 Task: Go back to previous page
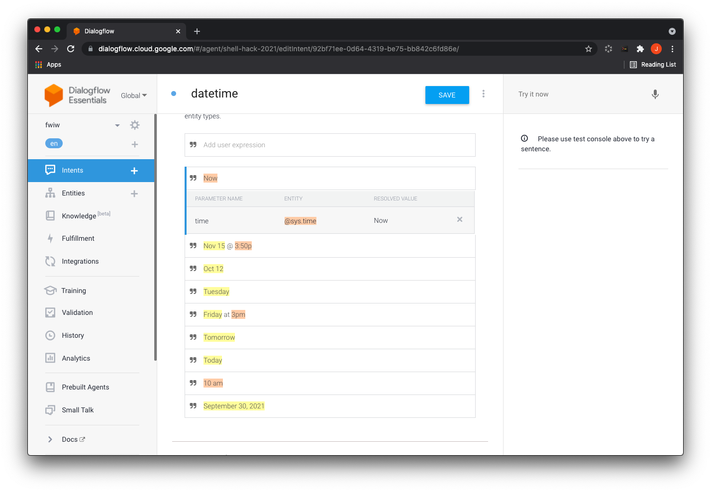click(39, 49)
